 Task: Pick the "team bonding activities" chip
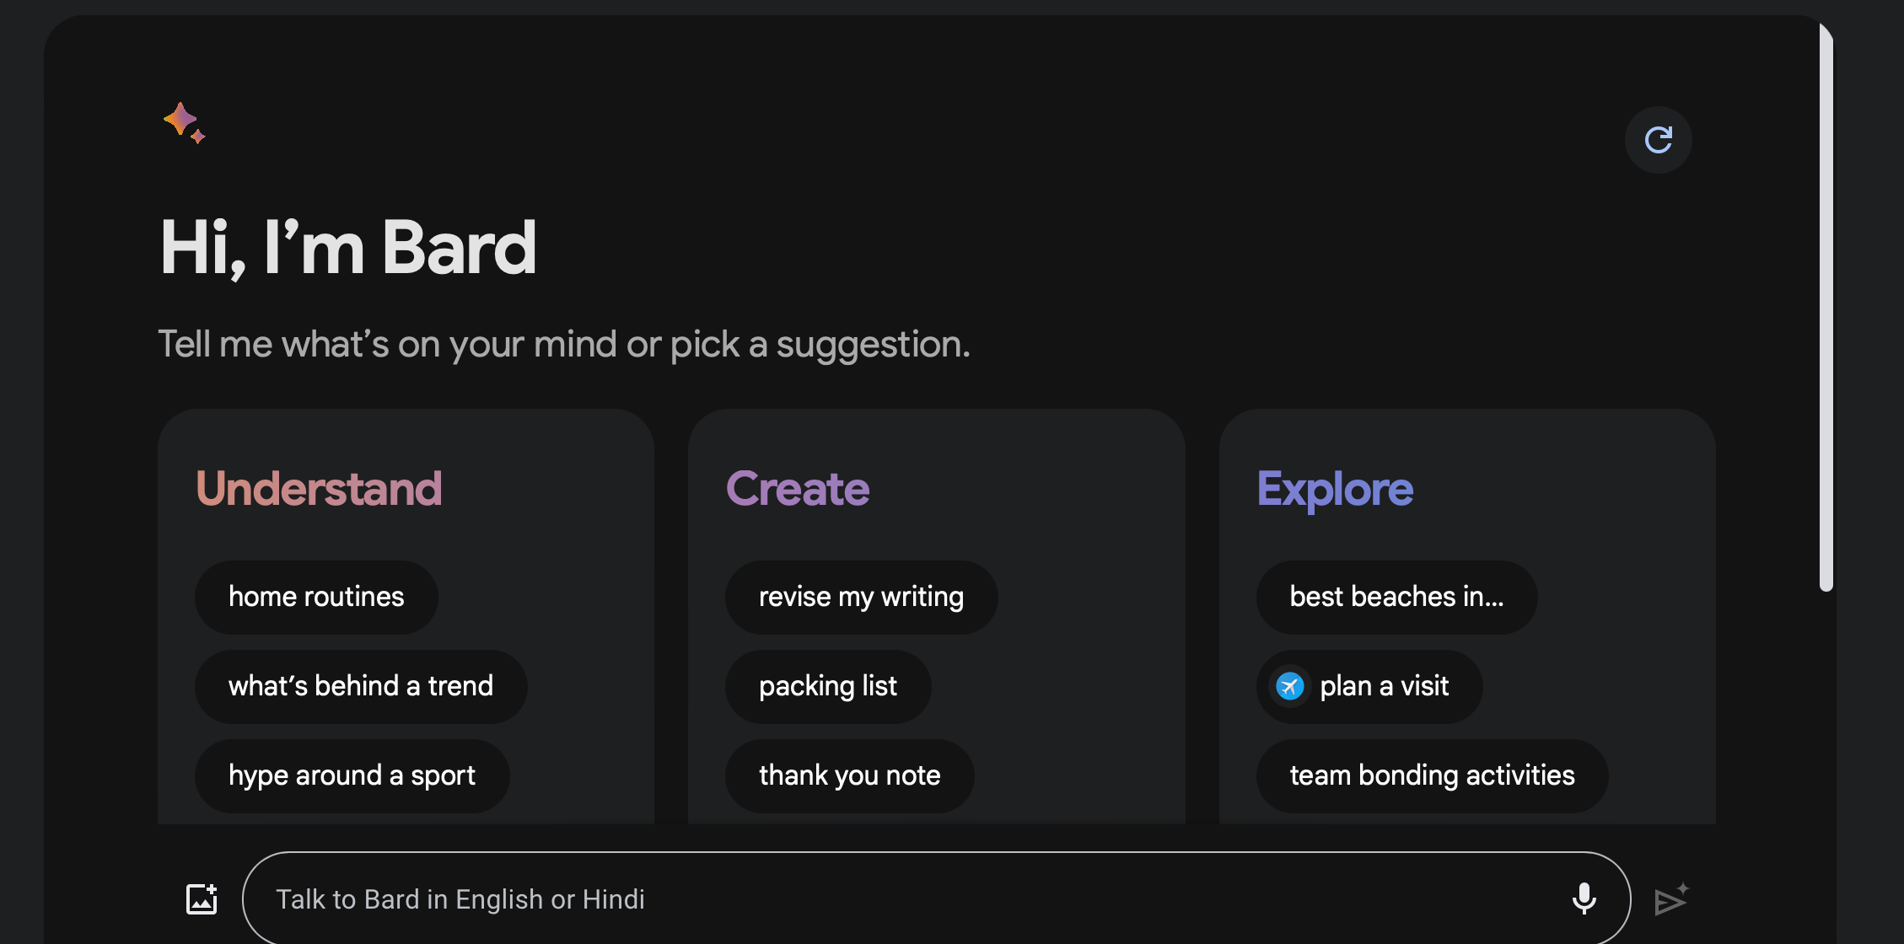1432,775
